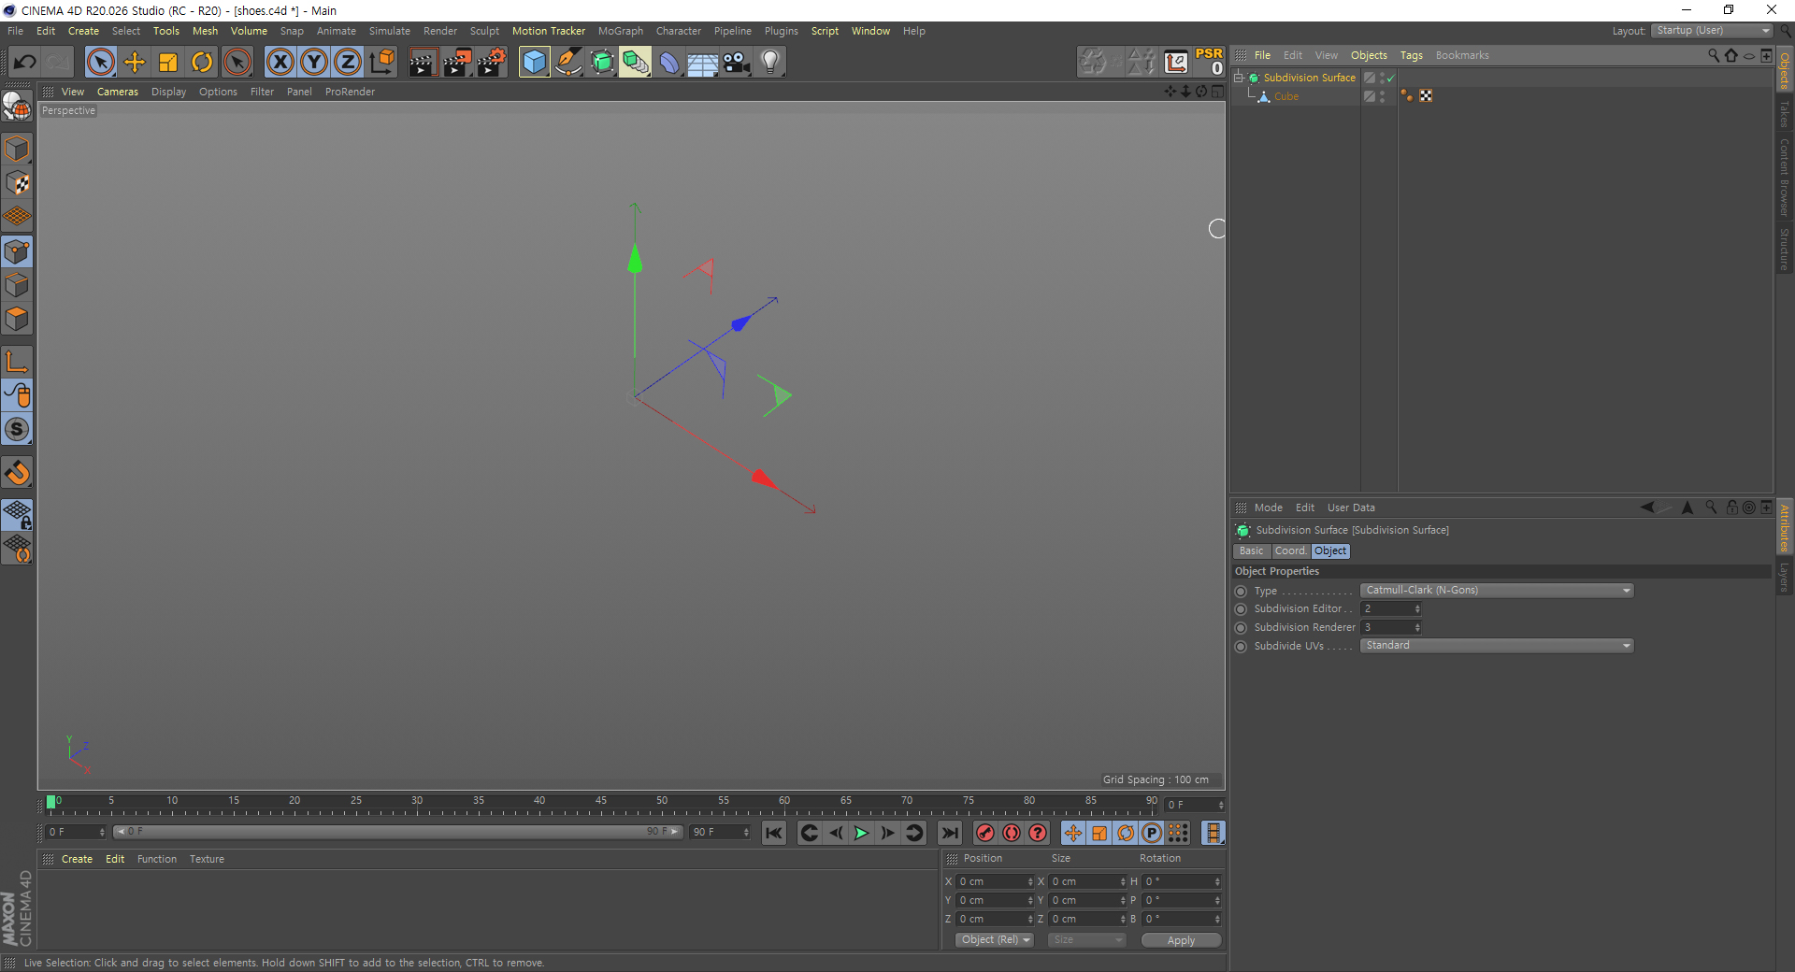Open Material Manager Create menu
This screenshot has width=1795, height=972.
(x=77, y=859)
